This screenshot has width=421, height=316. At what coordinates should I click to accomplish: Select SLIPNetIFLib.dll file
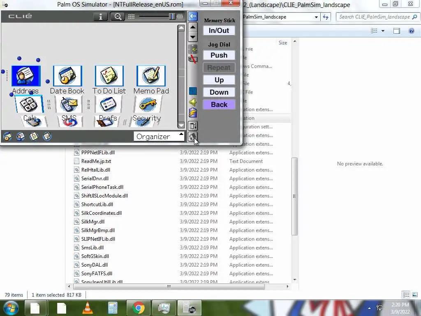(x=98, y=239)
